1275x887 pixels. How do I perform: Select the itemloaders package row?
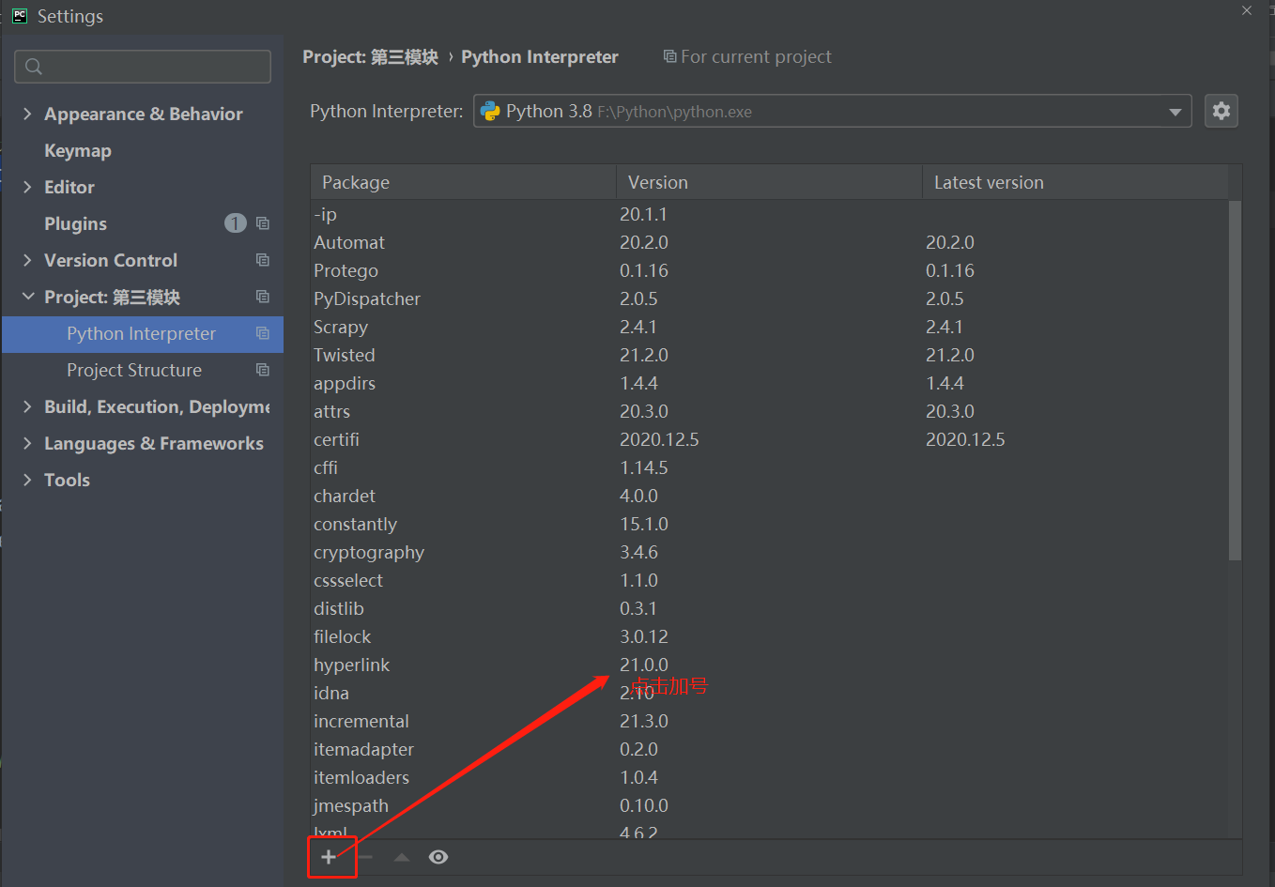click(x=769, y=777)
